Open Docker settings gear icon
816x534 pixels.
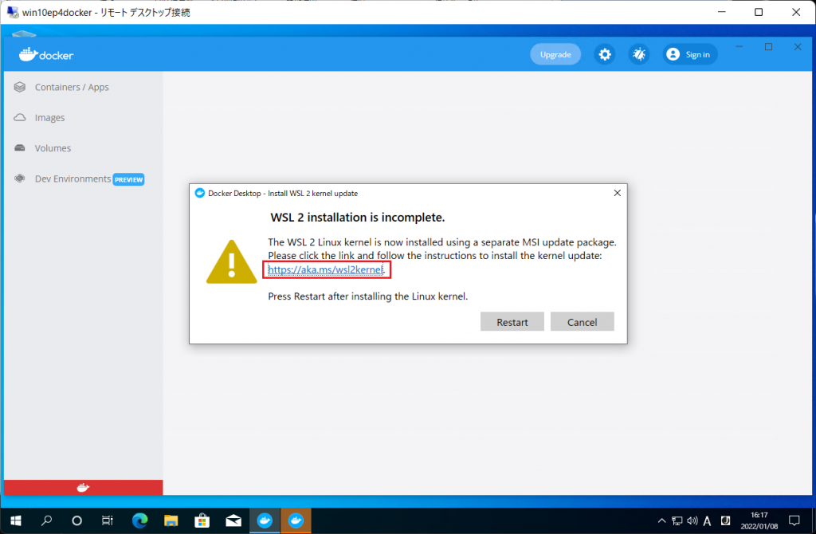604,54
